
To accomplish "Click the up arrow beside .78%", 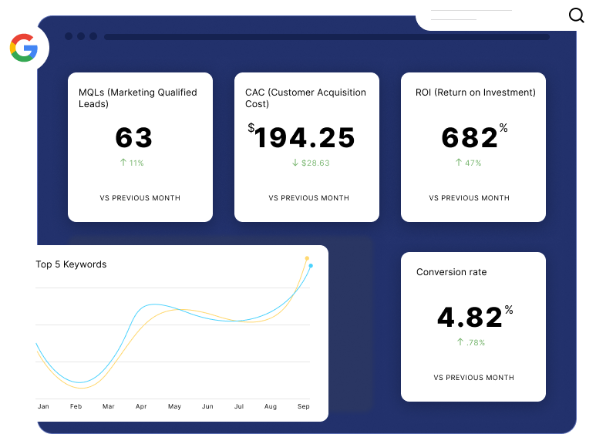I will [x=460, y=342].
